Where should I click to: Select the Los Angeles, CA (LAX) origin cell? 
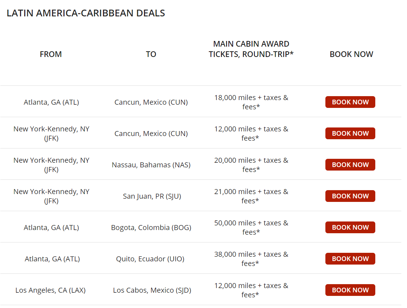pyautogui.click(x=51, y=290)
